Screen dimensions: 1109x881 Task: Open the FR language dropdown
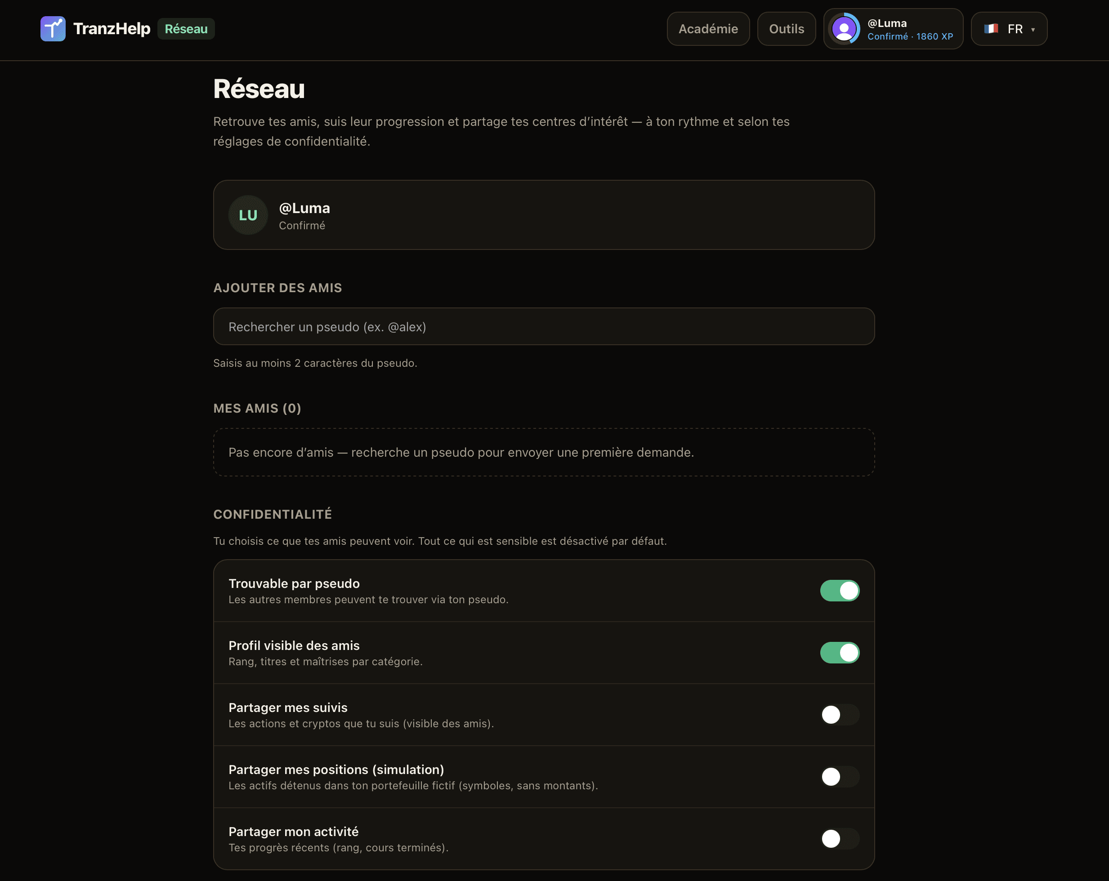coord(1009,29)
